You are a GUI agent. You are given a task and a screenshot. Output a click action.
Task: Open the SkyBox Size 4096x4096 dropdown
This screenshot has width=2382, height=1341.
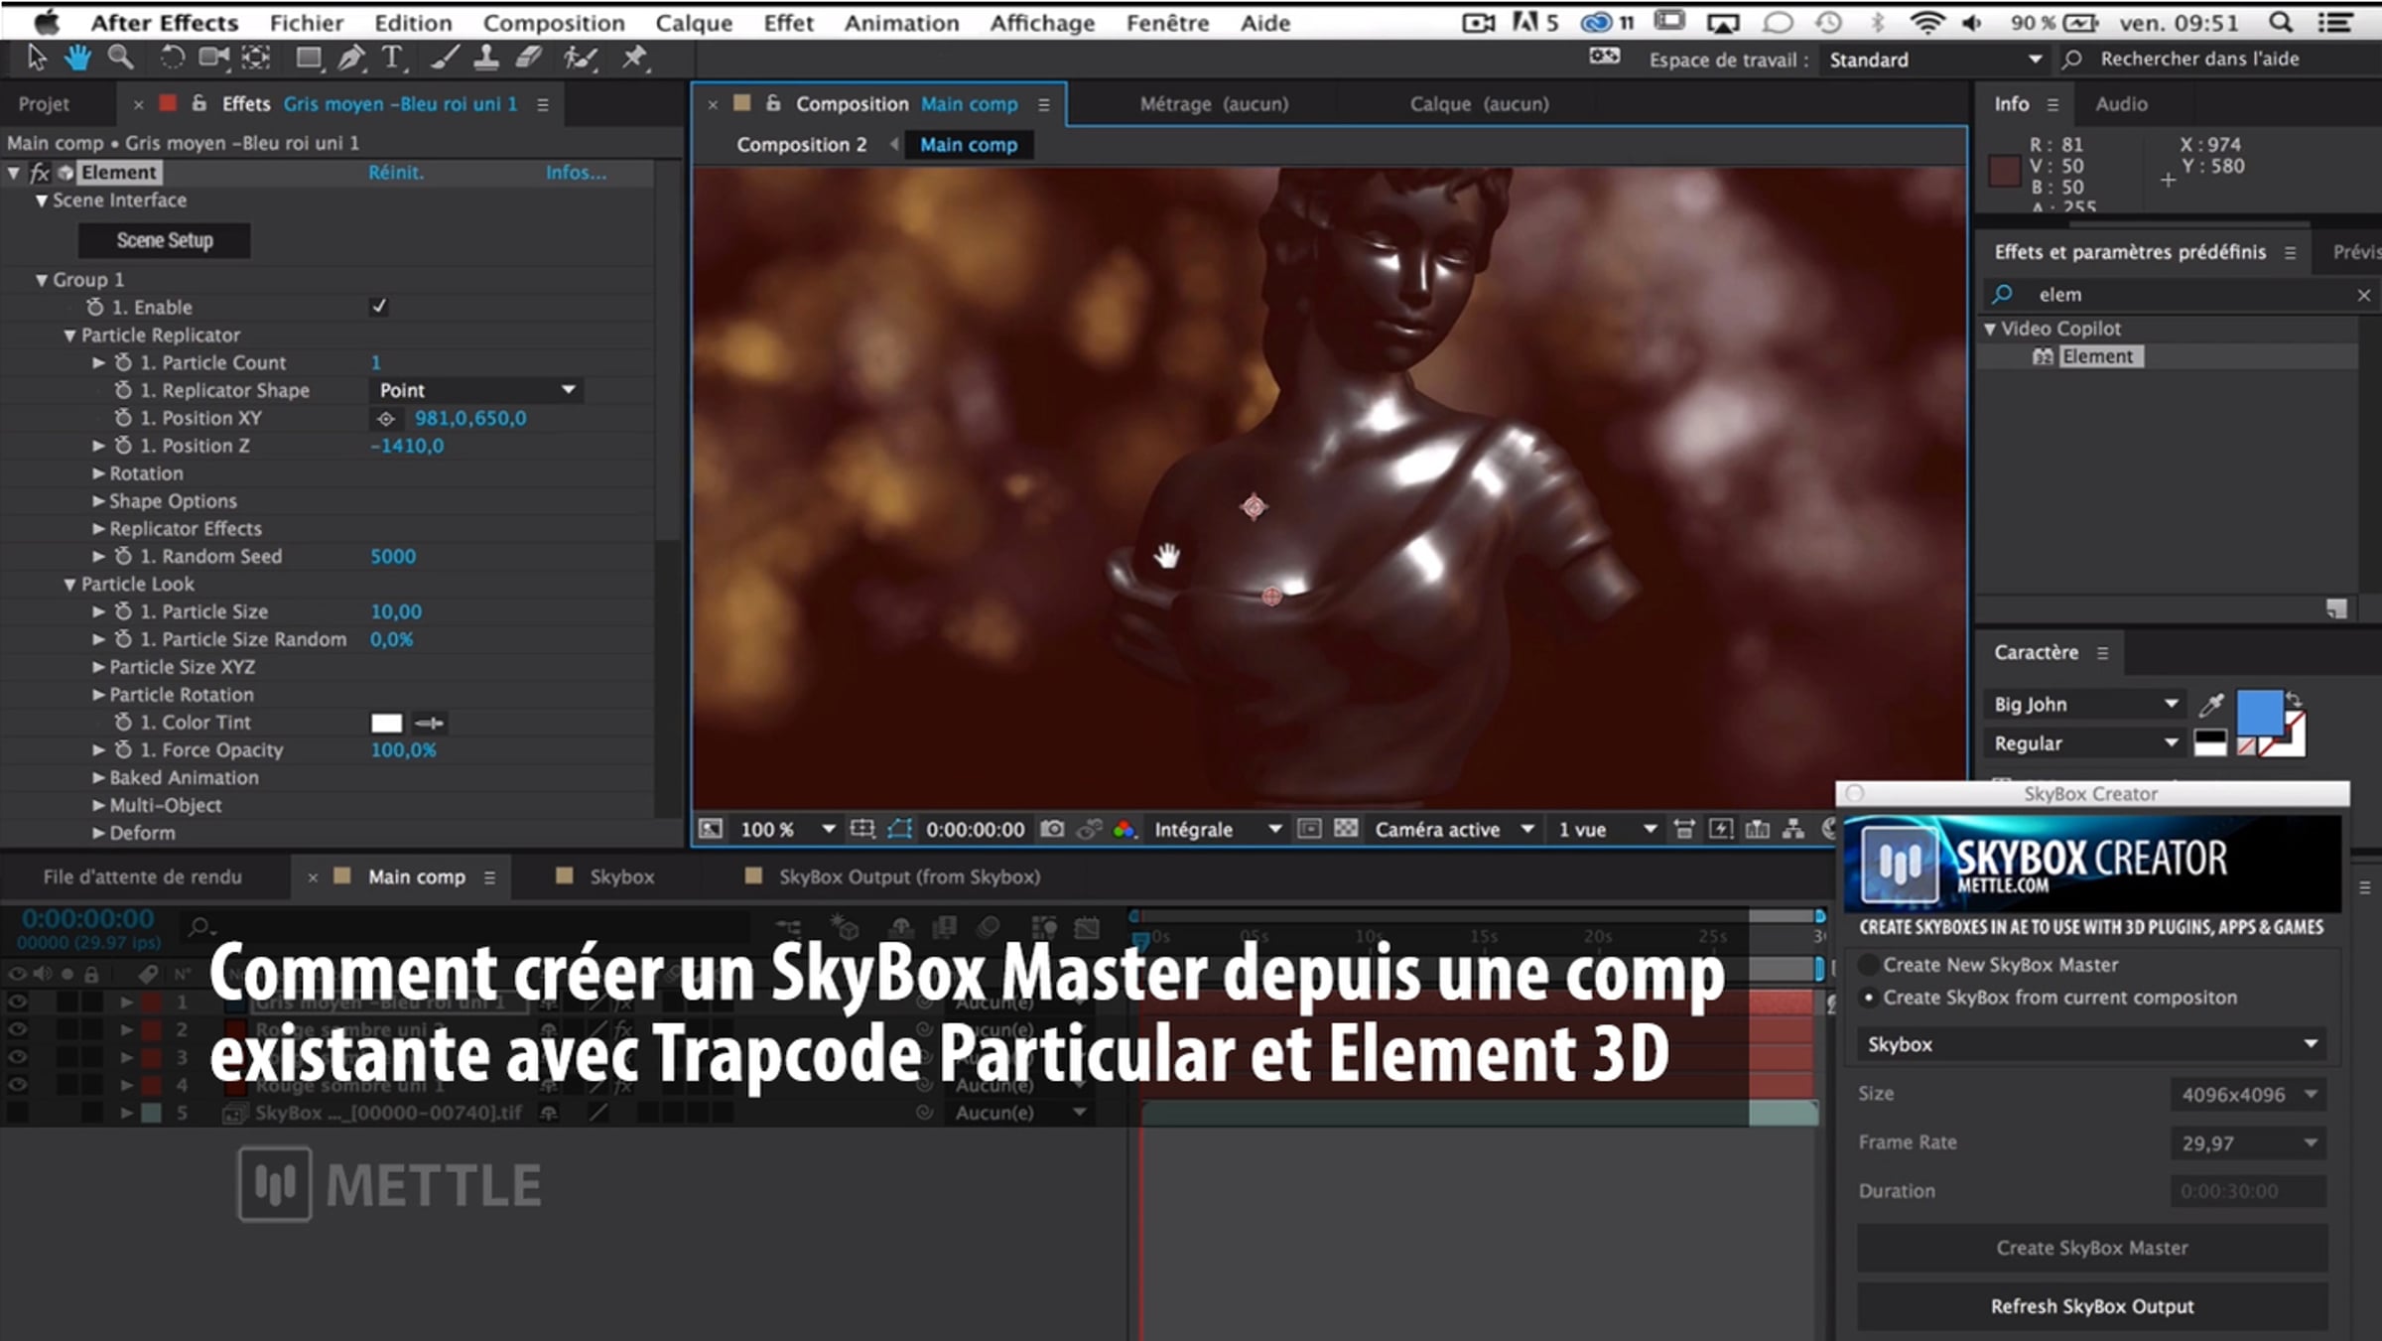[x=2249, y=1095]
